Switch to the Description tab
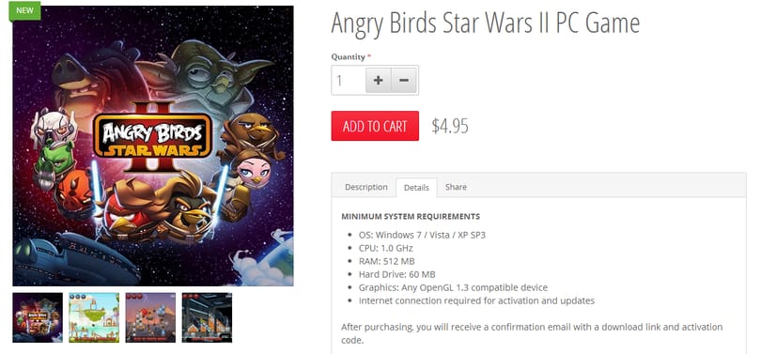The width and height of the screenshot is (761, 354). 366,187
